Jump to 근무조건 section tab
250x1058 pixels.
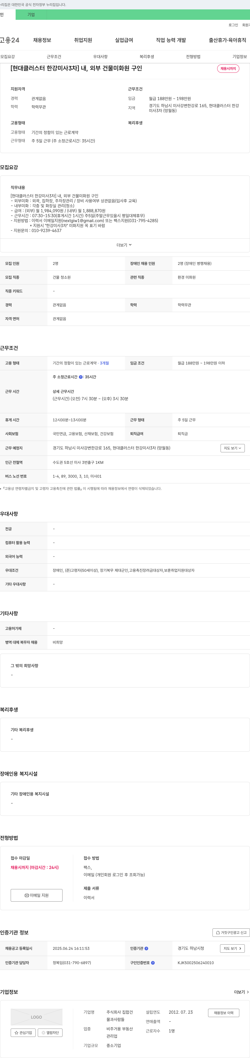coord(54,57)
